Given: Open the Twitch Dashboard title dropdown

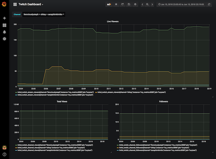Looking at the screenshot, I should point(31,4).
